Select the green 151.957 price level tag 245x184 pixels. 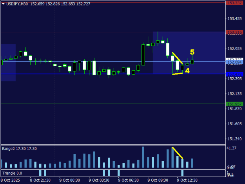234,104
